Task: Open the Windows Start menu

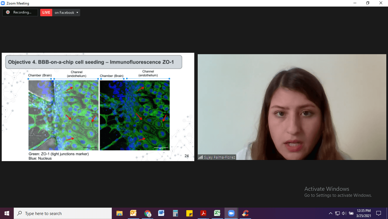Action: point(7,213)
